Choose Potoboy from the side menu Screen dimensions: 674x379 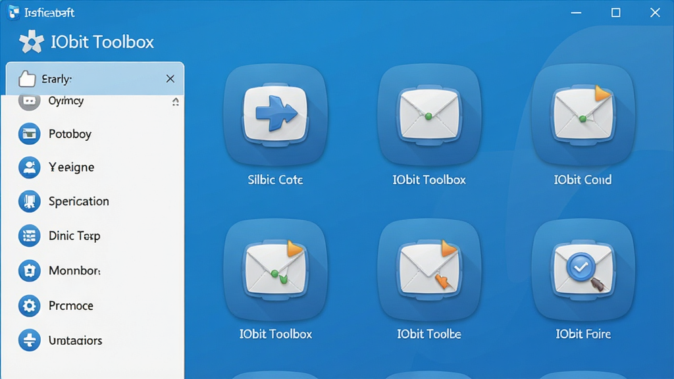(x=70, y=134)
